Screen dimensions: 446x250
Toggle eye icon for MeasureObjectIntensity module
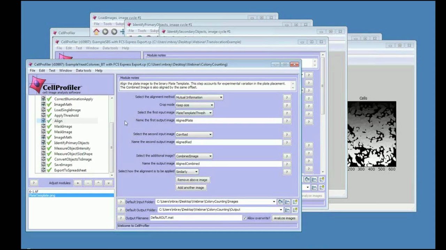coord(44,148)
